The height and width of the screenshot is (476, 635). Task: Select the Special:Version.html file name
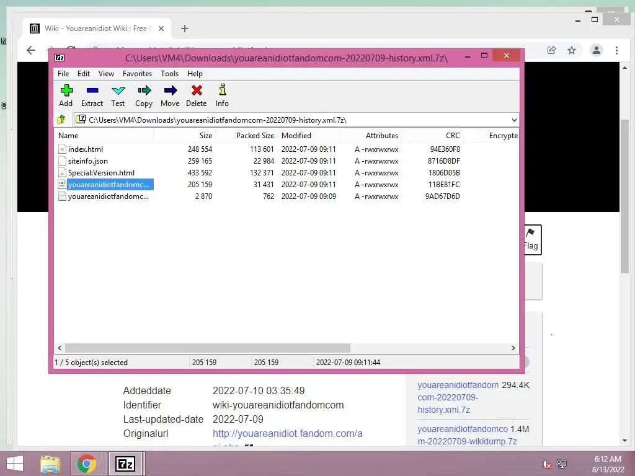pos(101,172)
